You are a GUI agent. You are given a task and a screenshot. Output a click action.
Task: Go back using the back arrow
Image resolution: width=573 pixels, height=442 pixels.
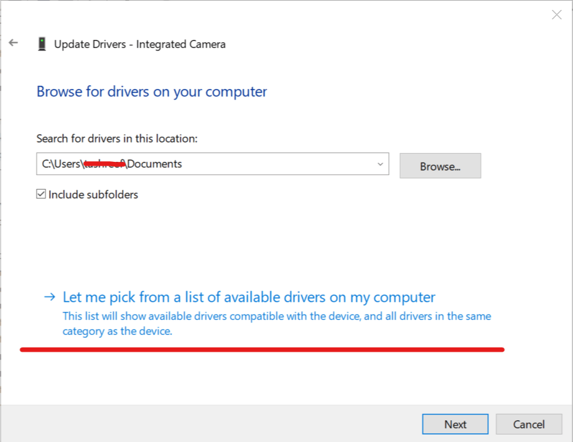(x=14, y=44)
